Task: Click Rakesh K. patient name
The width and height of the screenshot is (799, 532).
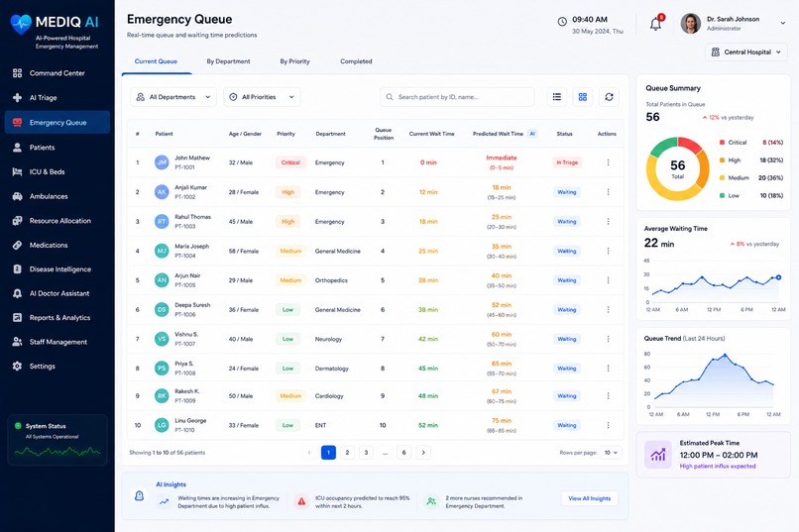Action: pyautogui.click(x=187, y=391)
